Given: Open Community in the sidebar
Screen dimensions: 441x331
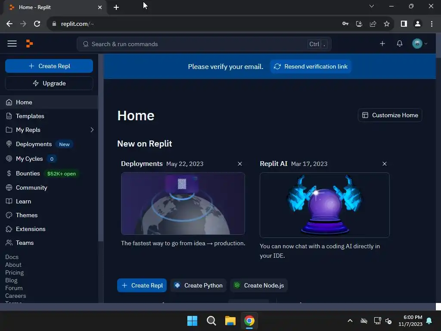Looking at the screenshot, I should coord(49,187).
